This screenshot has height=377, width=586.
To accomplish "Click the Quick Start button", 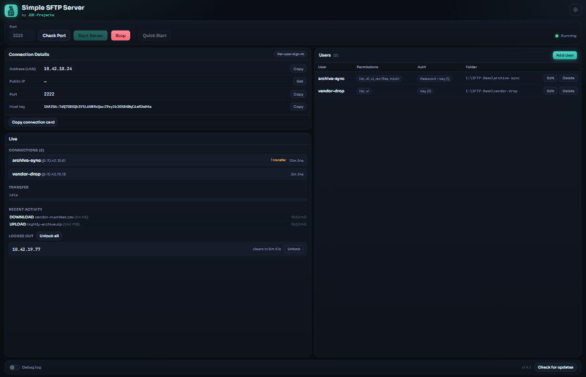I will (154, 36).
